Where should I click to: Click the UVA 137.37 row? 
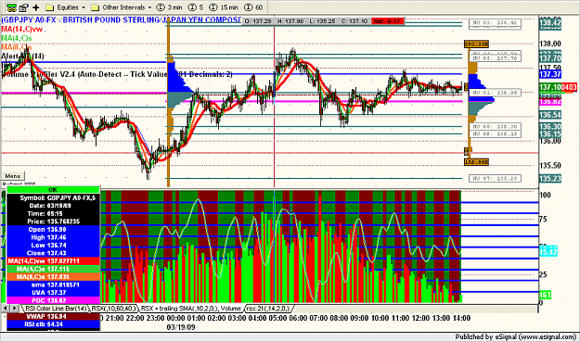tap(53, 293)
